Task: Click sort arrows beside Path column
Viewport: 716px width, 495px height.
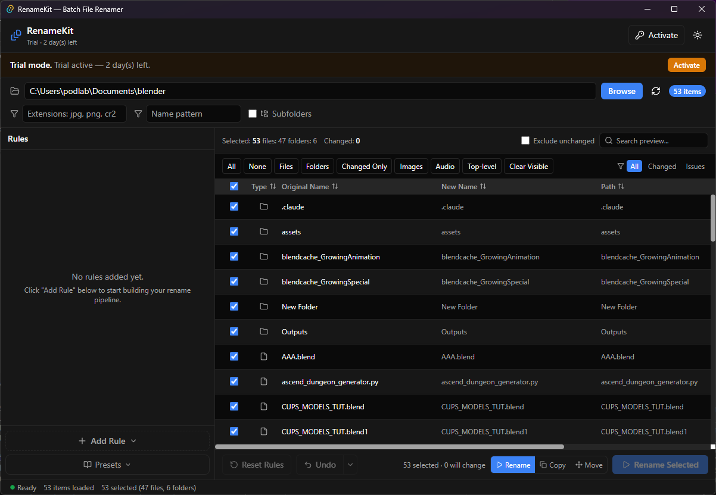Action: click(621, 187)
